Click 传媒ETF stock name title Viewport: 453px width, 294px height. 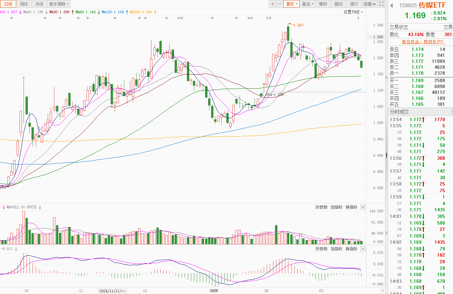coord(432,5)
